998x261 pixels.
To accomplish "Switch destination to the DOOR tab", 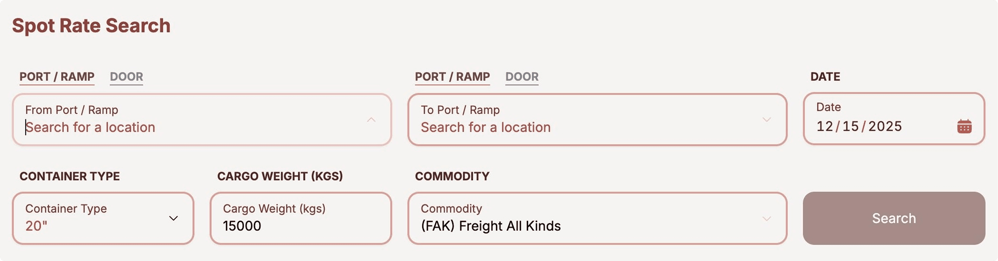I will [521, 77].
